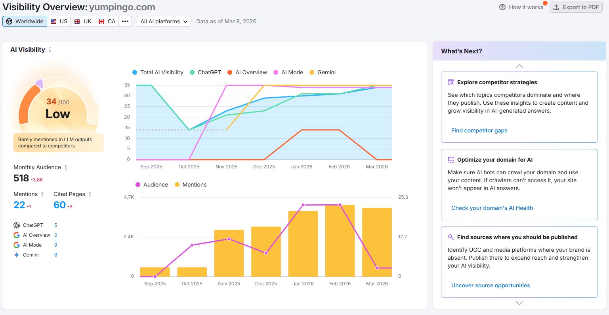Toggle the Audience legend series
This screenshot has width=609, height=315.
(x=152, y=185)
